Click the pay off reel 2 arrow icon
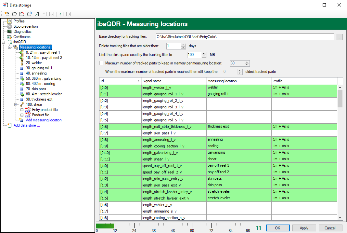 click(21, 58)
